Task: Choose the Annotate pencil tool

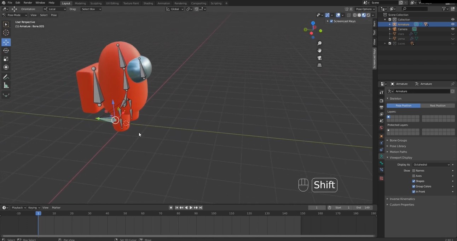Action: pos(6,77)
